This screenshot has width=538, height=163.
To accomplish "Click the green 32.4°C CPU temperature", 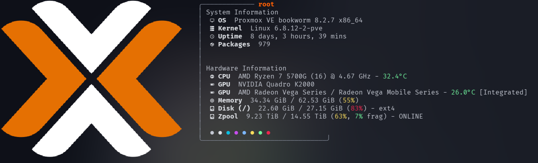I will pos(395,76).
